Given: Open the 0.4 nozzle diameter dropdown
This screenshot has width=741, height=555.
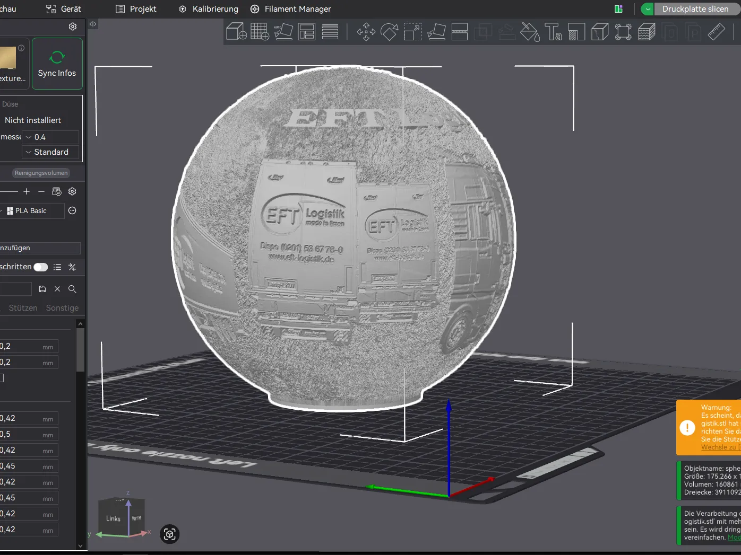Looking at the screenshot, I should click(50, 137).
